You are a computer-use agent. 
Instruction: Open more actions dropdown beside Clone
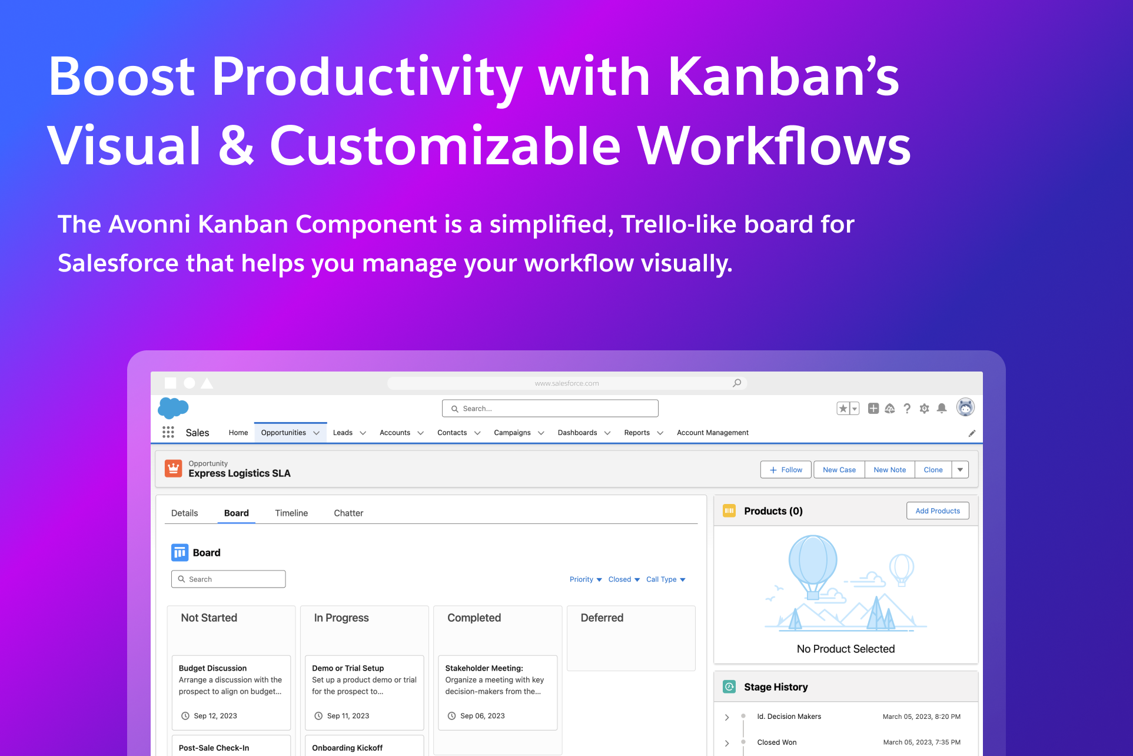960,470
